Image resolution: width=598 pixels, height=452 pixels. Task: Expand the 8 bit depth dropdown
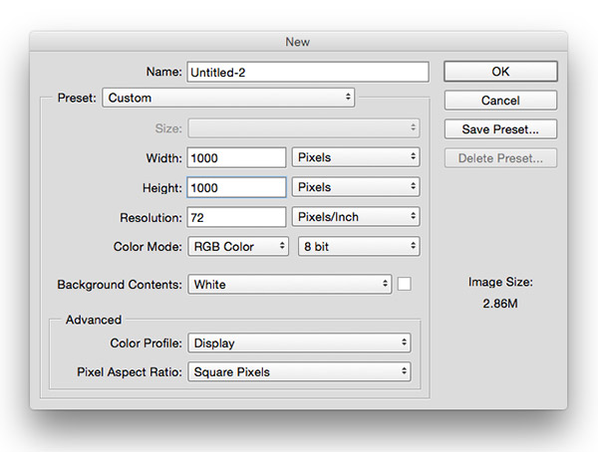click(359, 246)
